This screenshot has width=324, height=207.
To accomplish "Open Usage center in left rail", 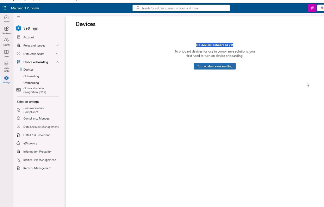I will point(6,67).
